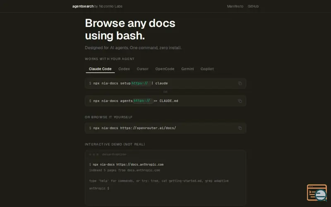Screen dimensions: 331x207
Task: Click the openrouter.ai/docs command text
Action: 135,128
